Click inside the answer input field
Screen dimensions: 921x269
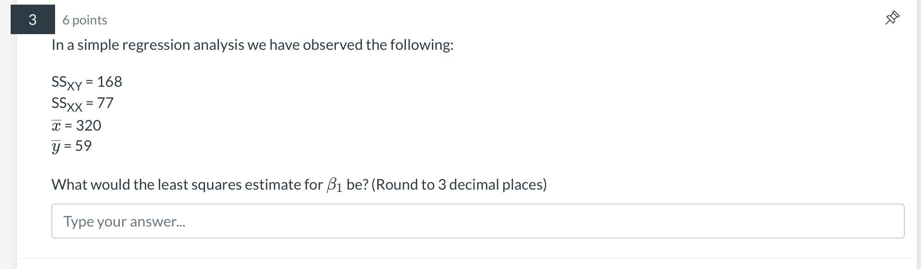pos(463,221)
